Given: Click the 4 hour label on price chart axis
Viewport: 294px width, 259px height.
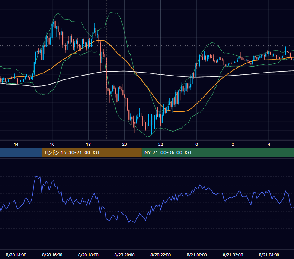Looking at the screenshot, I should [269, 145].
